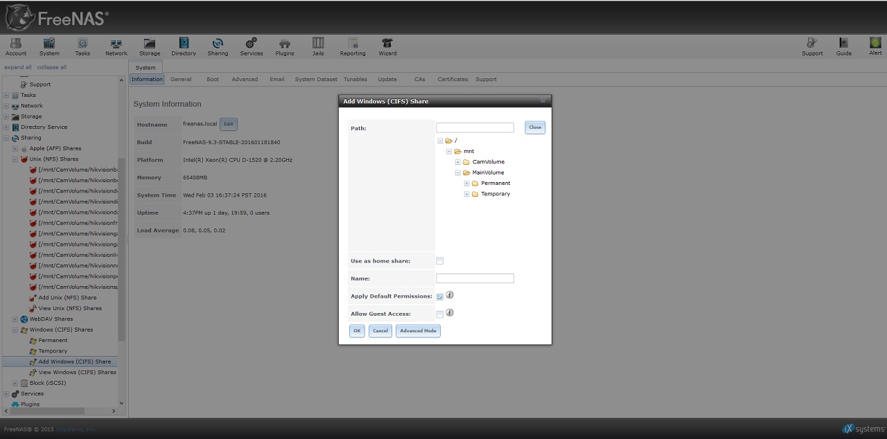Show info for Apply Default Permissions

pyautogui.click(x=450, y=295)
